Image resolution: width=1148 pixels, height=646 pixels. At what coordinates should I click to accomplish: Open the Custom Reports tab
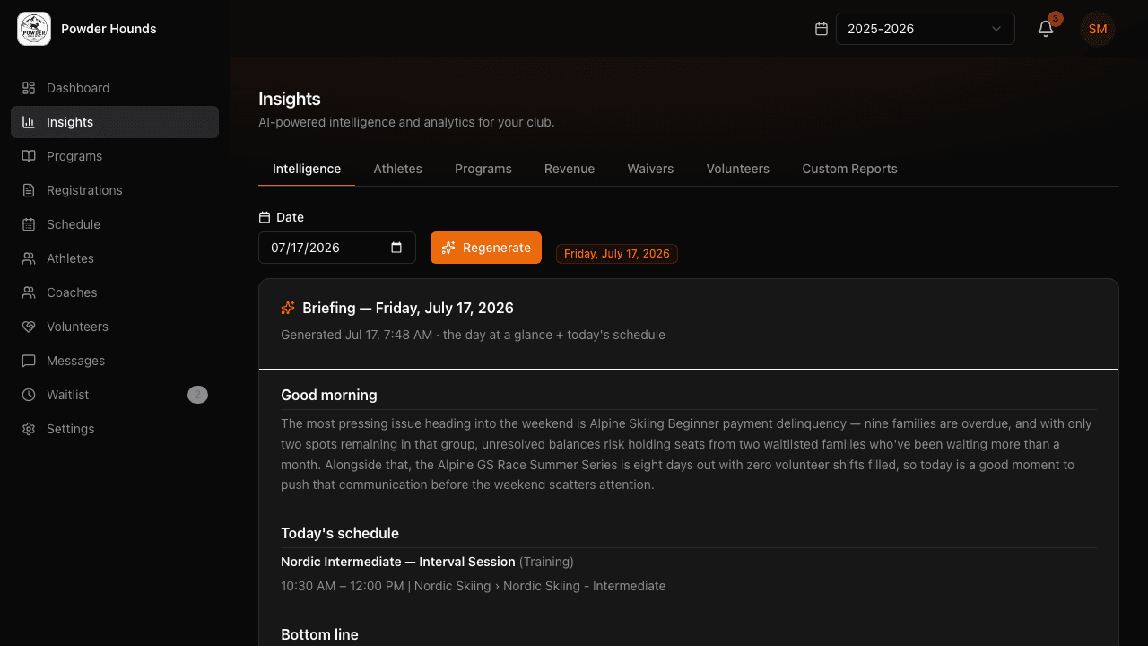pos(849,169)
